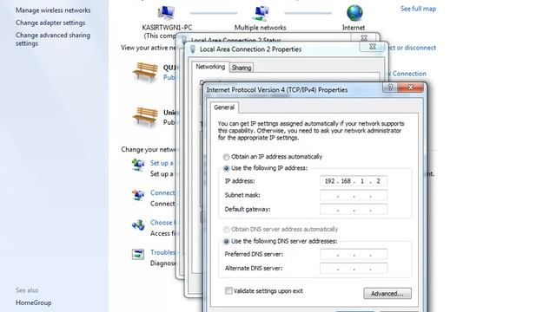This screenshot has height=312, width=556.
Task: Click the Choose homegroup link
Action: pyautogui.click(x=162, y=223)
